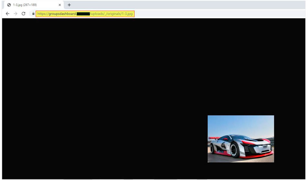Click the globe favicon on the tab

[9, 5]
